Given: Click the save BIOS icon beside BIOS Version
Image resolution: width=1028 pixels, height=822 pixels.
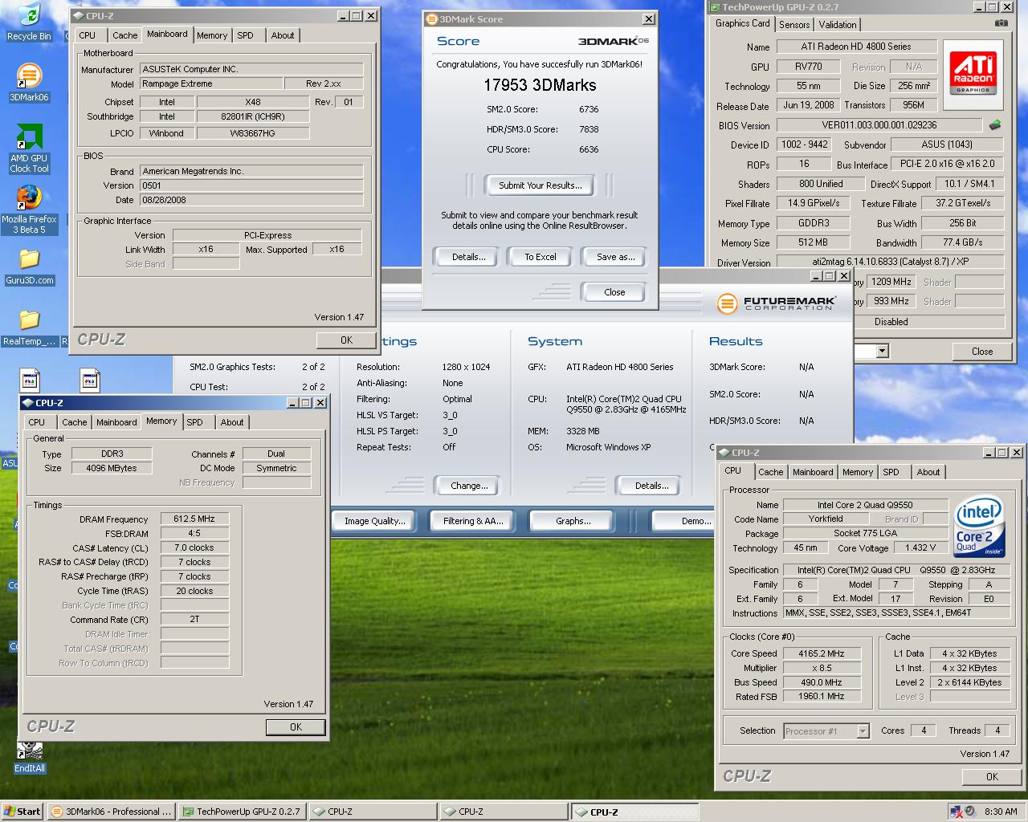Looking at the screenshot, I should 994,125.
